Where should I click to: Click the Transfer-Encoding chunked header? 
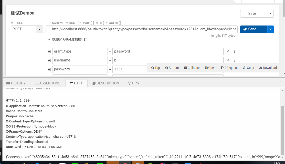pyautogui.click(x=27, y=142)
